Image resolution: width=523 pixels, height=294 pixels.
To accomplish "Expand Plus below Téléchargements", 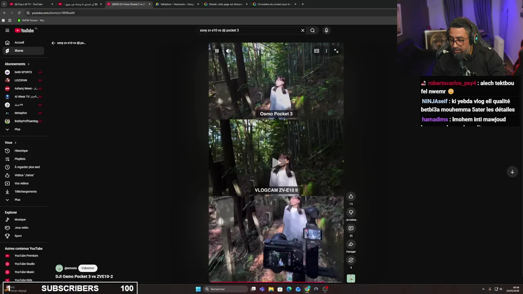I will tap(17, 200).
